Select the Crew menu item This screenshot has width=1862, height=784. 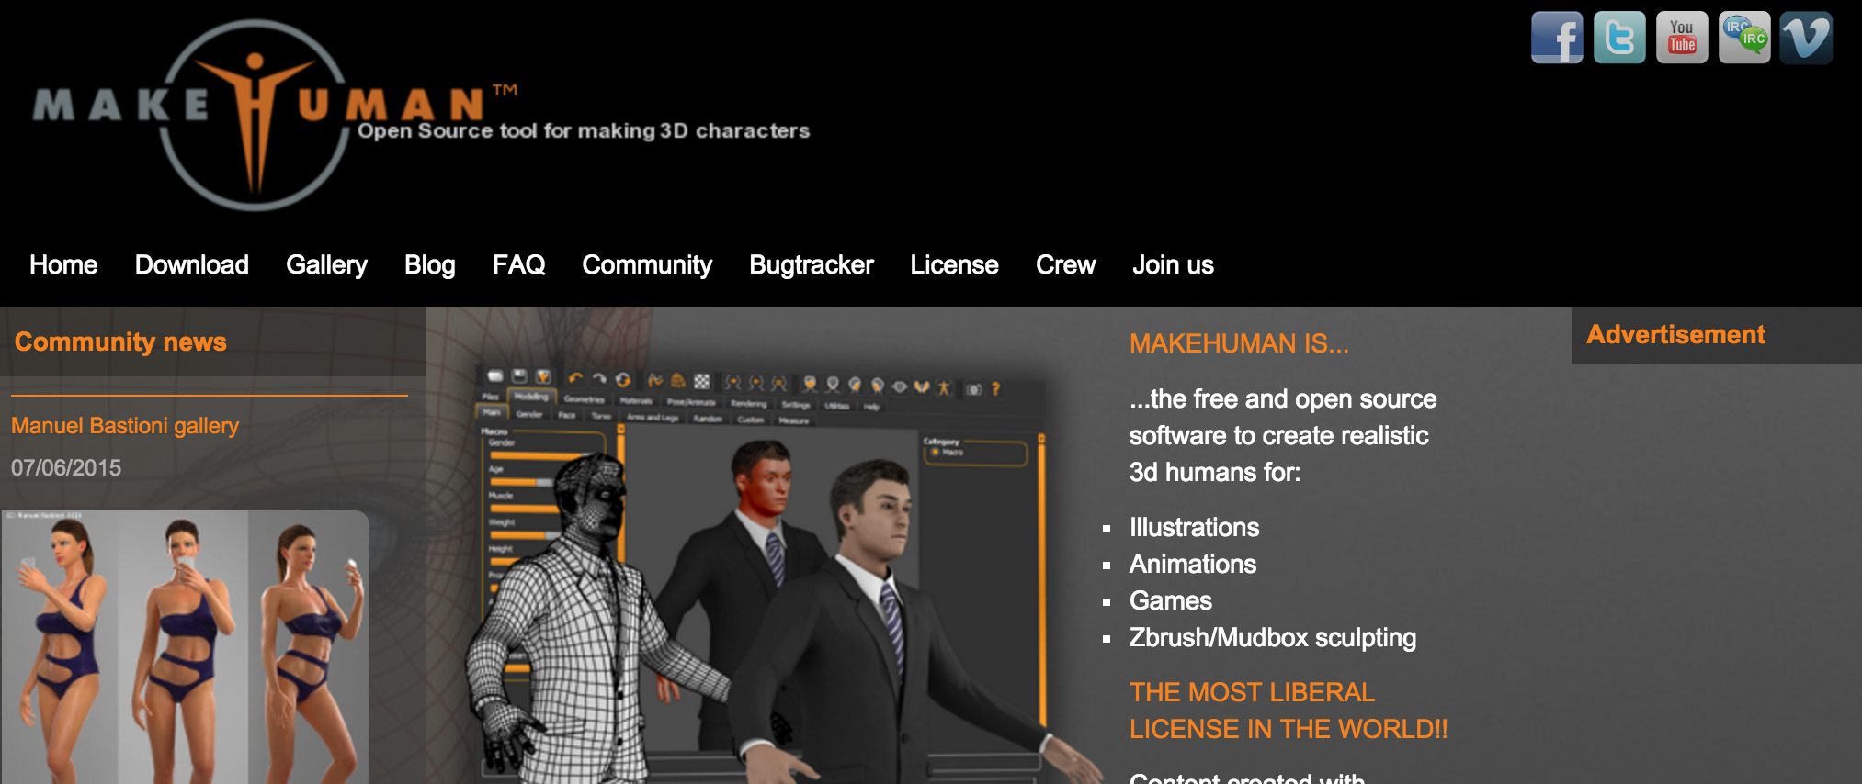1065,265
